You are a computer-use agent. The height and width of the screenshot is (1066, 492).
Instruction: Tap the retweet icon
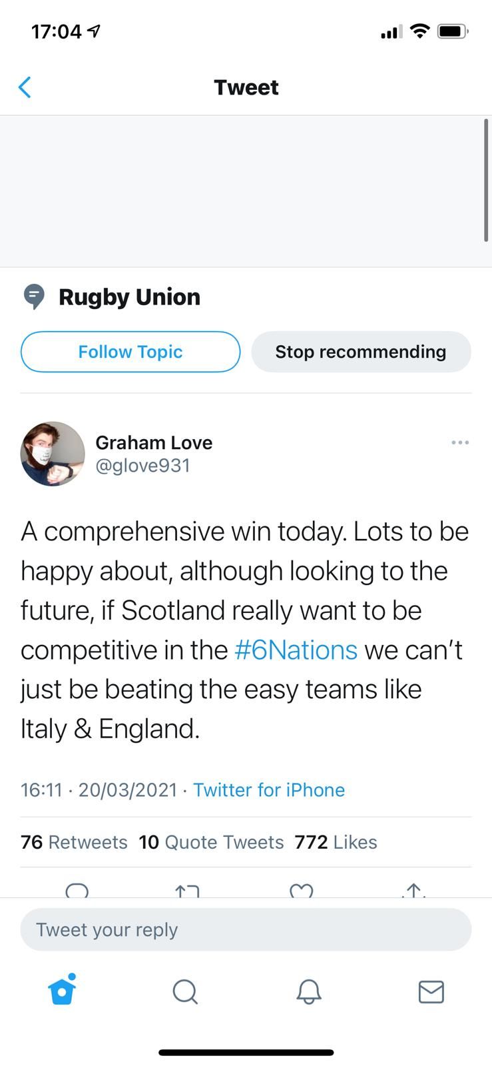(187, 891)
